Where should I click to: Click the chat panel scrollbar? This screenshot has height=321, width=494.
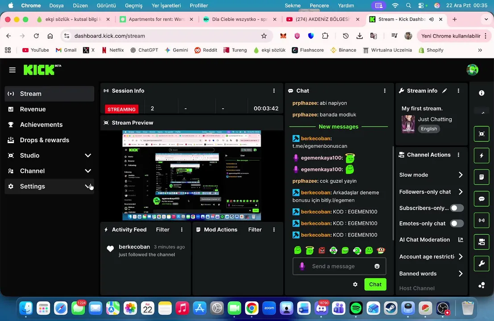click(393, 193)
